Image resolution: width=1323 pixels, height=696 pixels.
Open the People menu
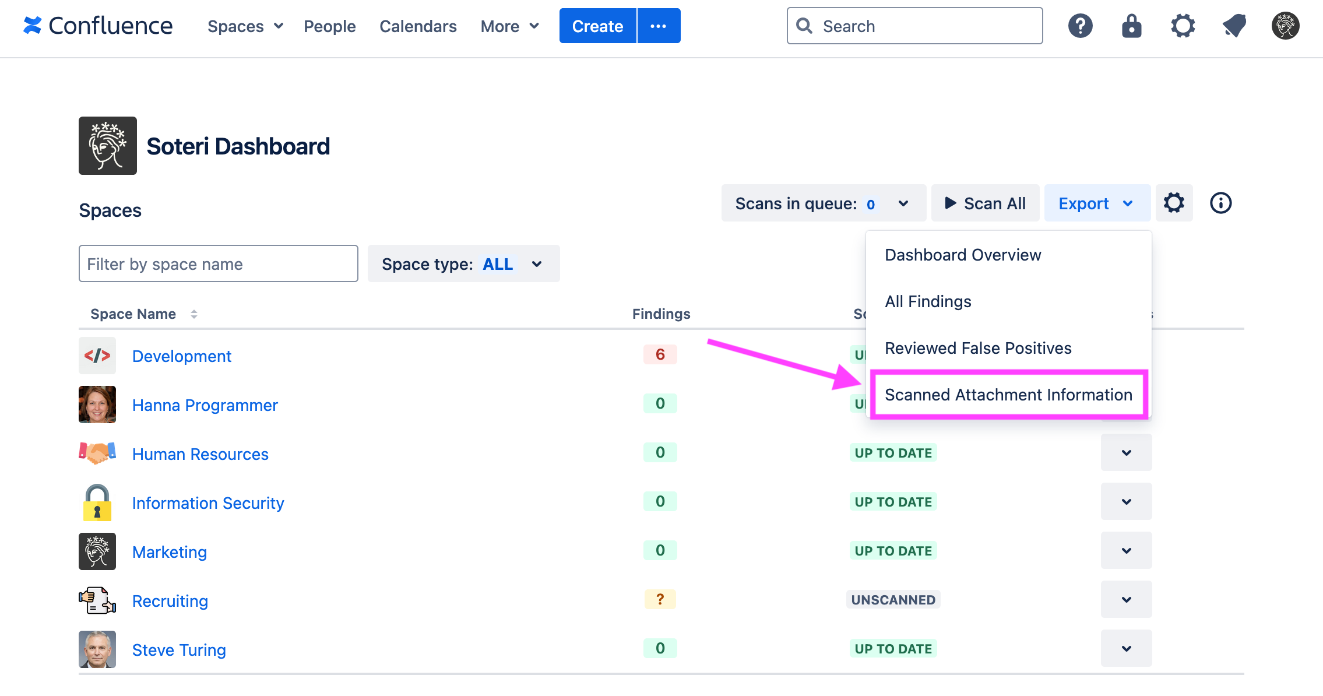(329, 26)
